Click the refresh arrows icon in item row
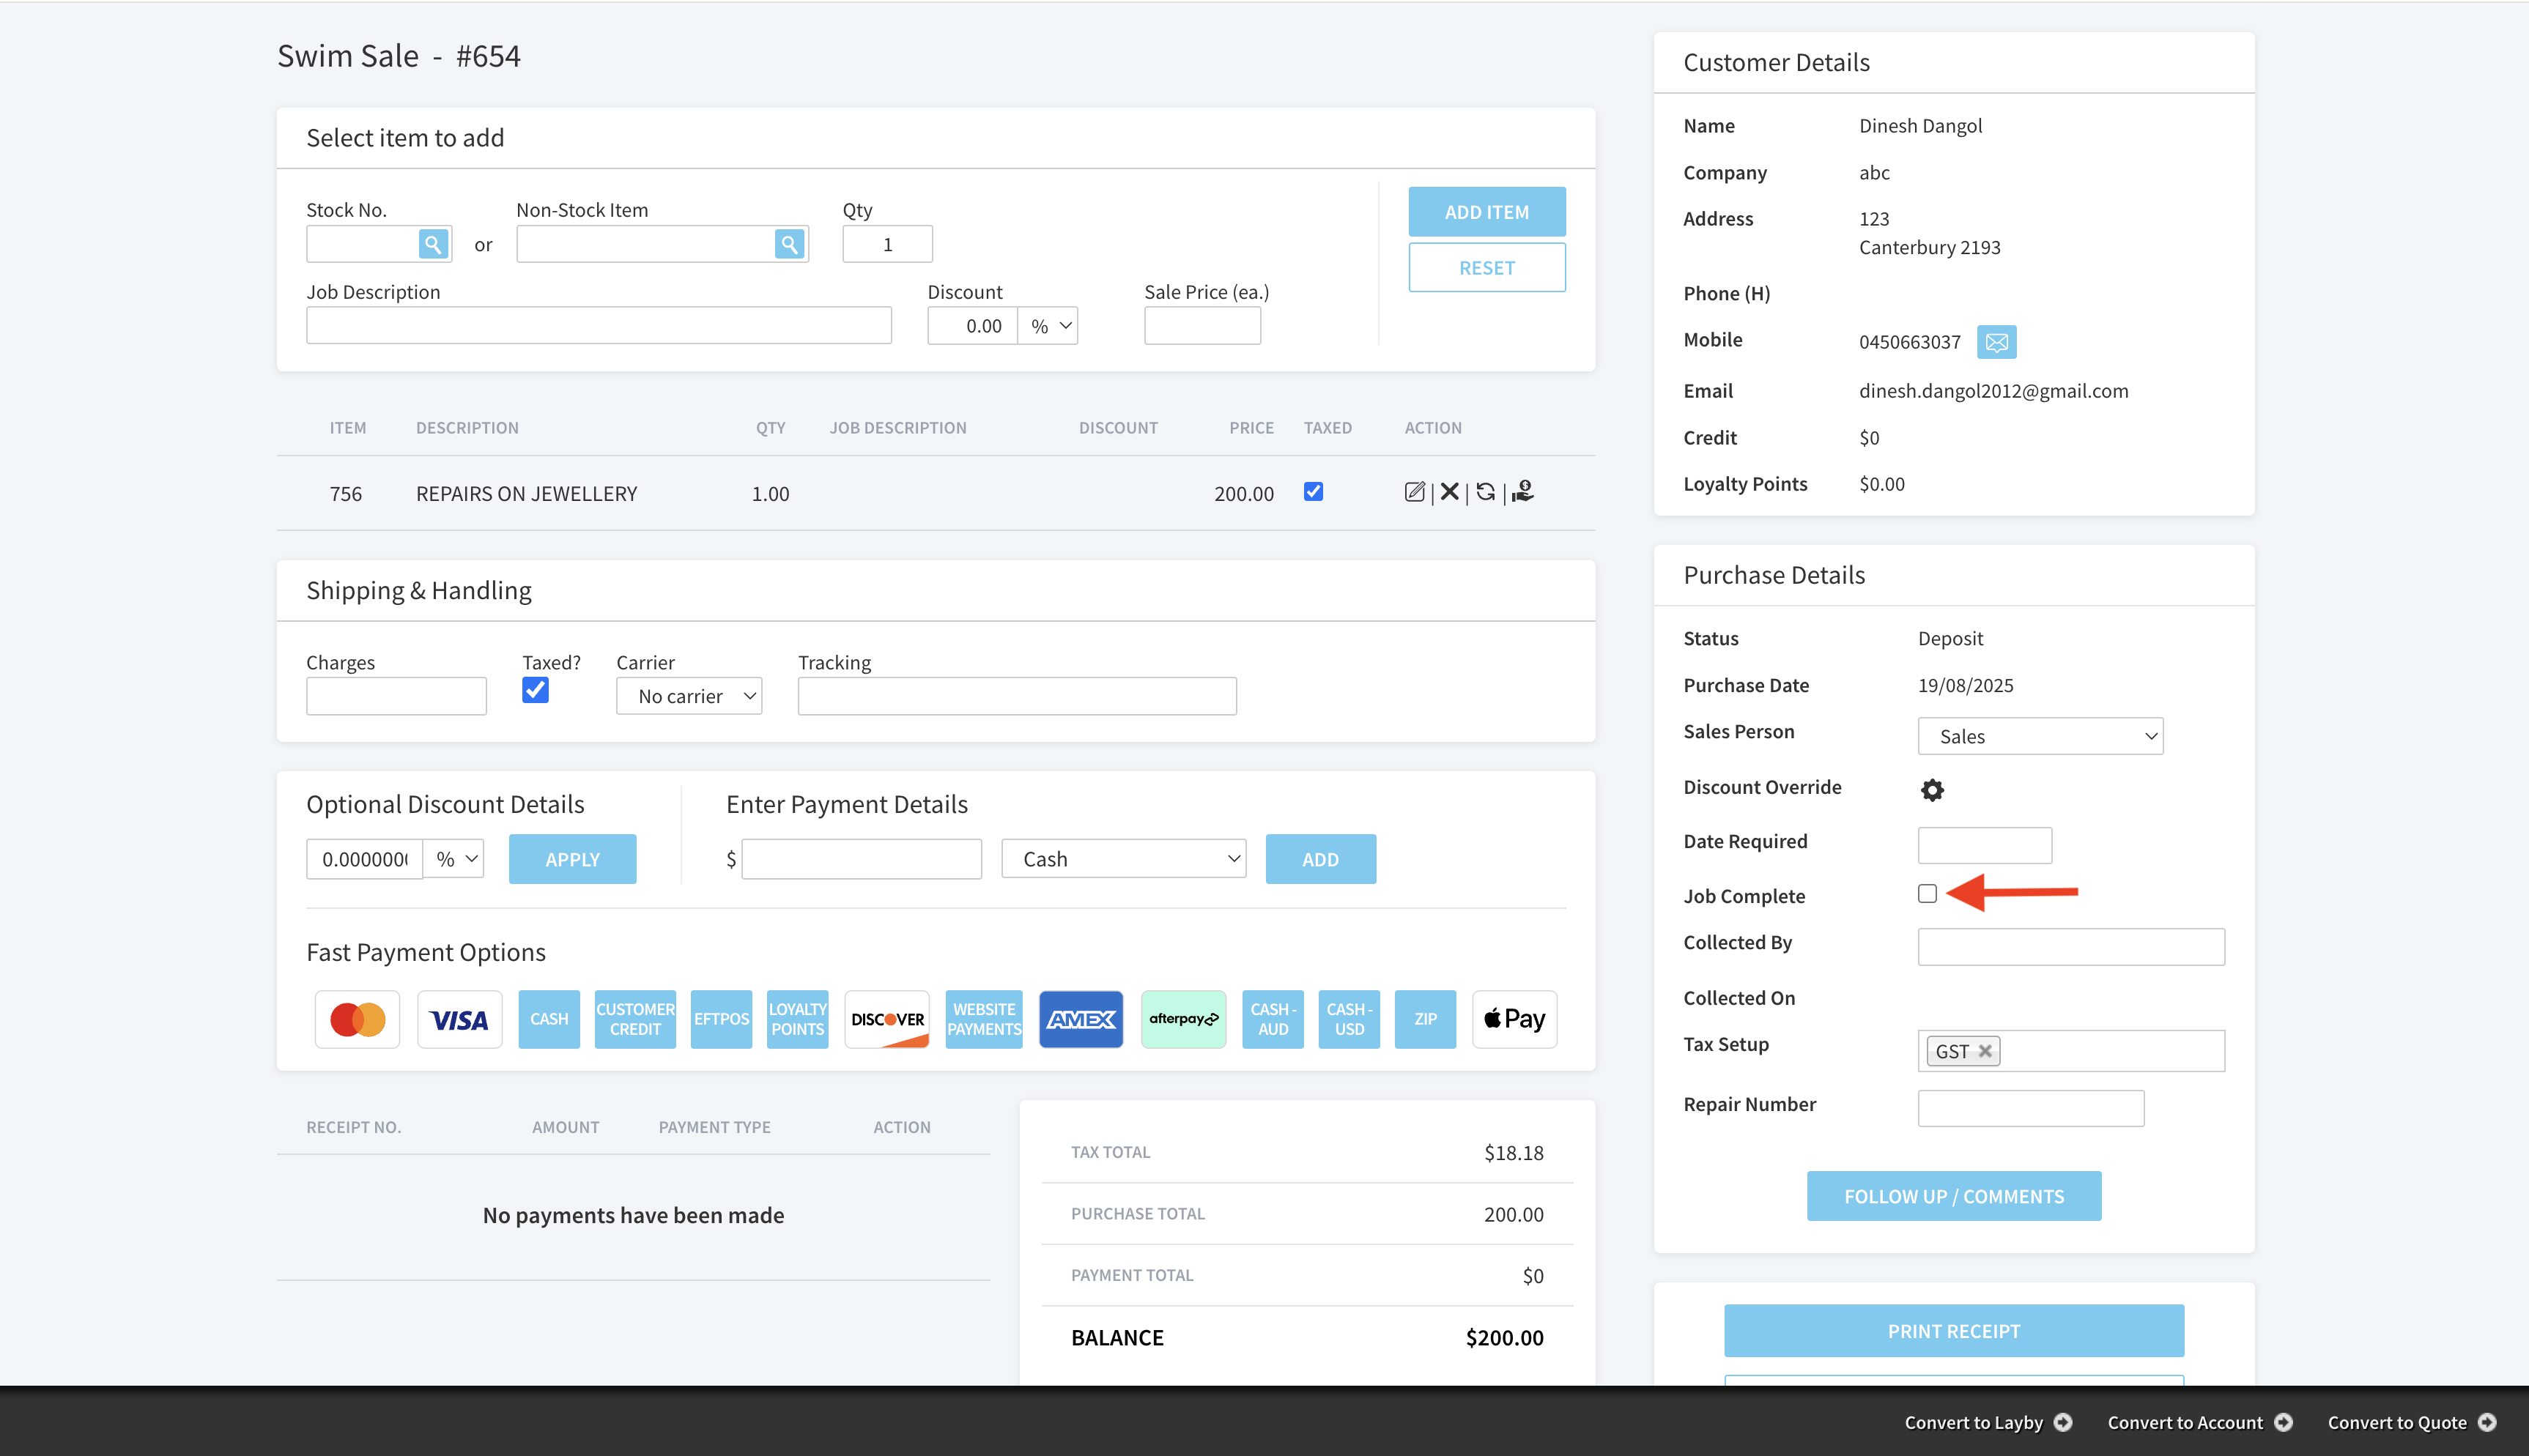This screenshot has height=1456, width=2529. [x=1485, y=492]
